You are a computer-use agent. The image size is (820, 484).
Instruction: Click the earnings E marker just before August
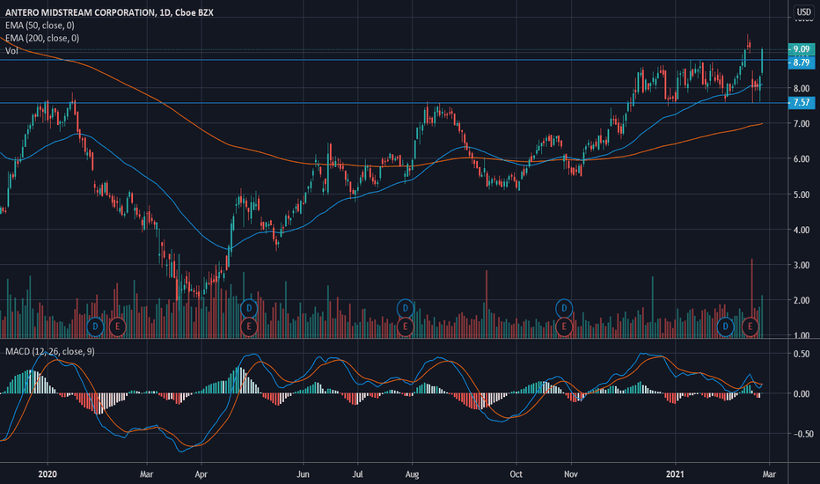pyautogui.click(x=406, y=326)
